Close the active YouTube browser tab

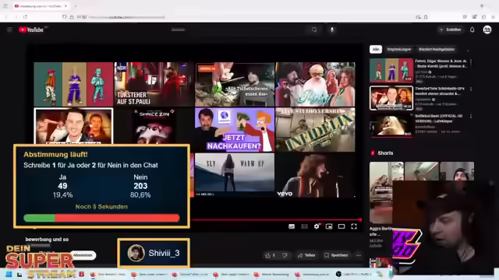point(65,5)
